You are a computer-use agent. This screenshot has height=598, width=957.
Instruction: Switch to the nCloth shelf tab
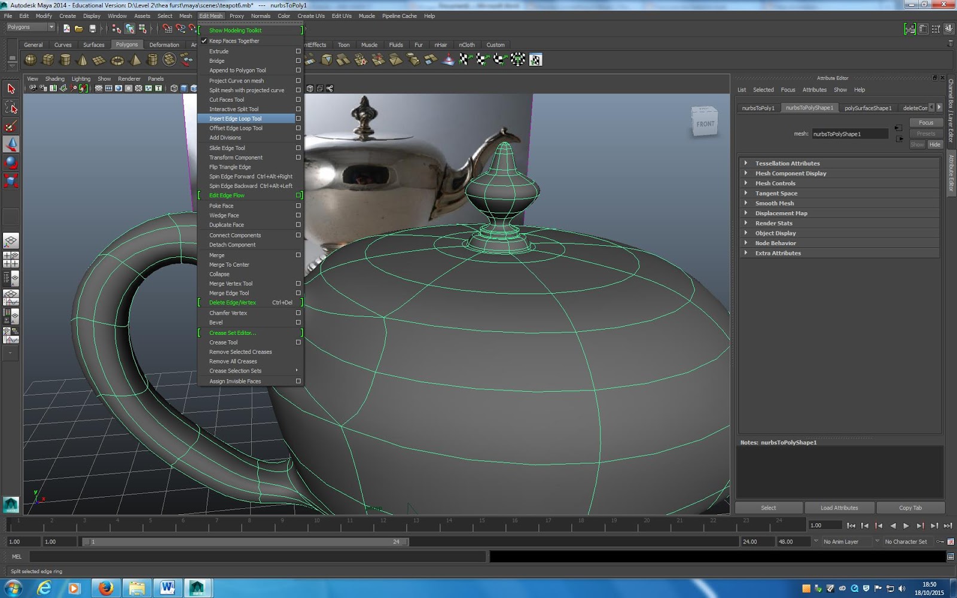pos(466,44)
